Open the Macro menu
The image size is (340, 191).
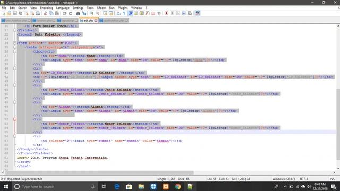[101, 8]
